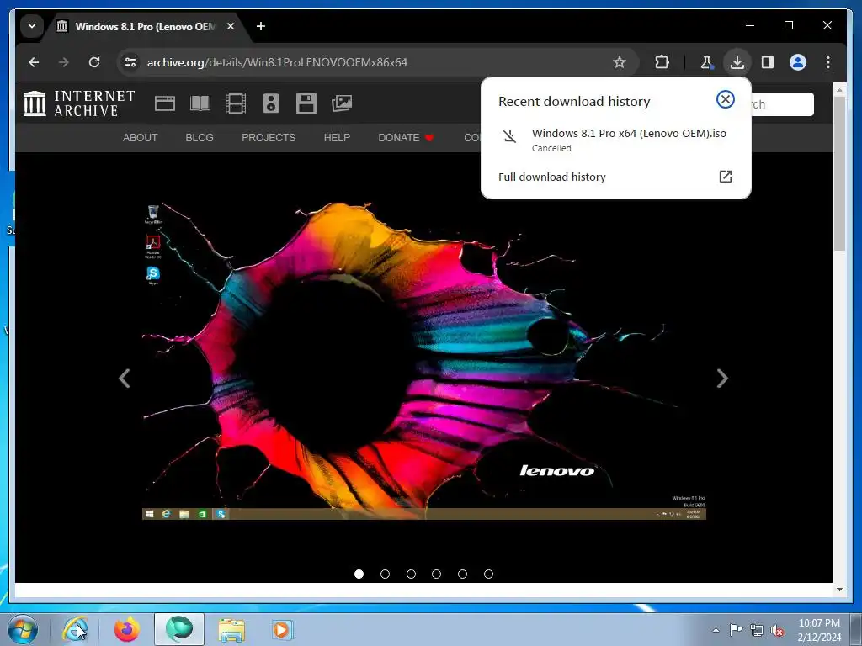
Task: Open the Audio speaker icon
Action: click(x=271, y=103)
